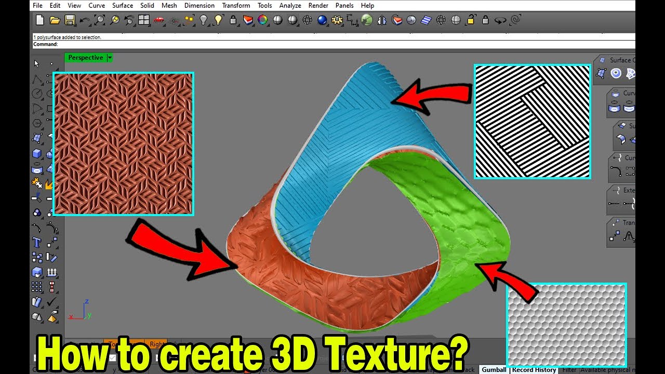Click the pyramid icon in left sidebar
The image size is (665, 374).
(x=52, y=316)
